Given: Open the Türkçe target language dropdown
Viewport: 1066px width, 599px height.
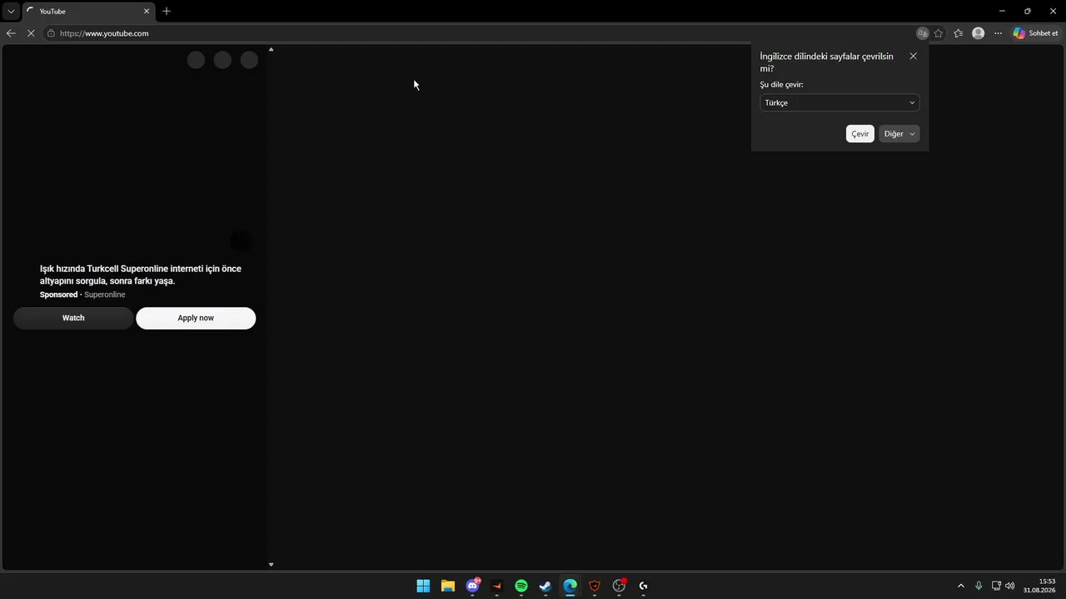Looking at the screenshot, I should [839, 102].
